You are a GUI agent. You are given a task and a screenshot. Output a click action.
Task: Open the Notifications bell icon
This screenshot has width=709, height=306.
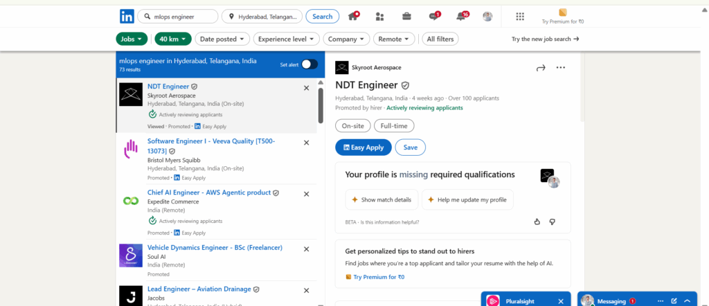point(461,16)
